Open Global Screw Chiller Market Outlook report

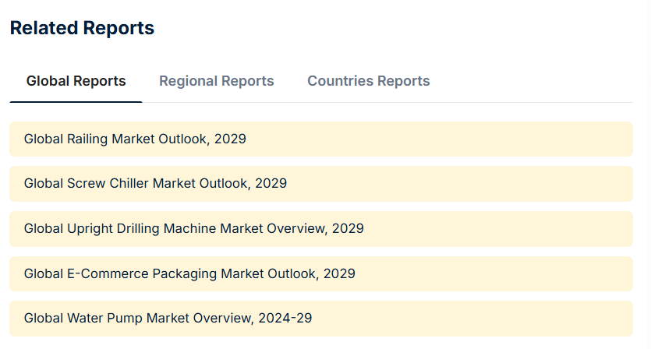coord(155,184)
